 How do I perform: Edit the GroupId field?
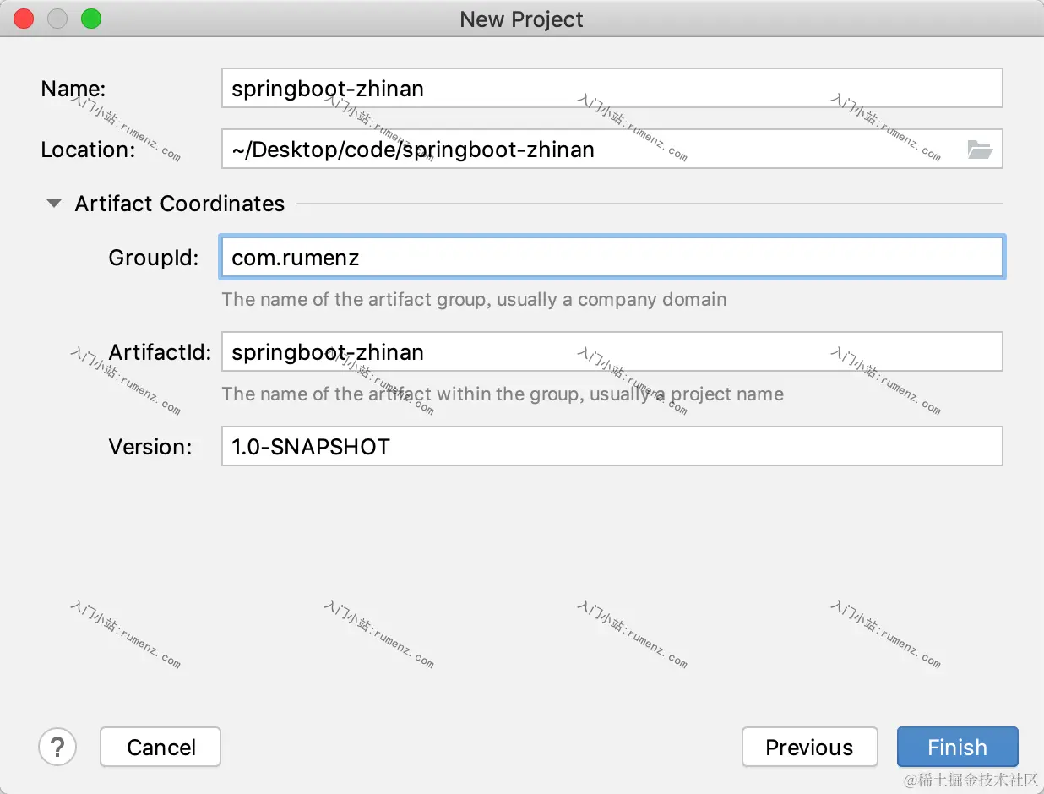[612, 258]
